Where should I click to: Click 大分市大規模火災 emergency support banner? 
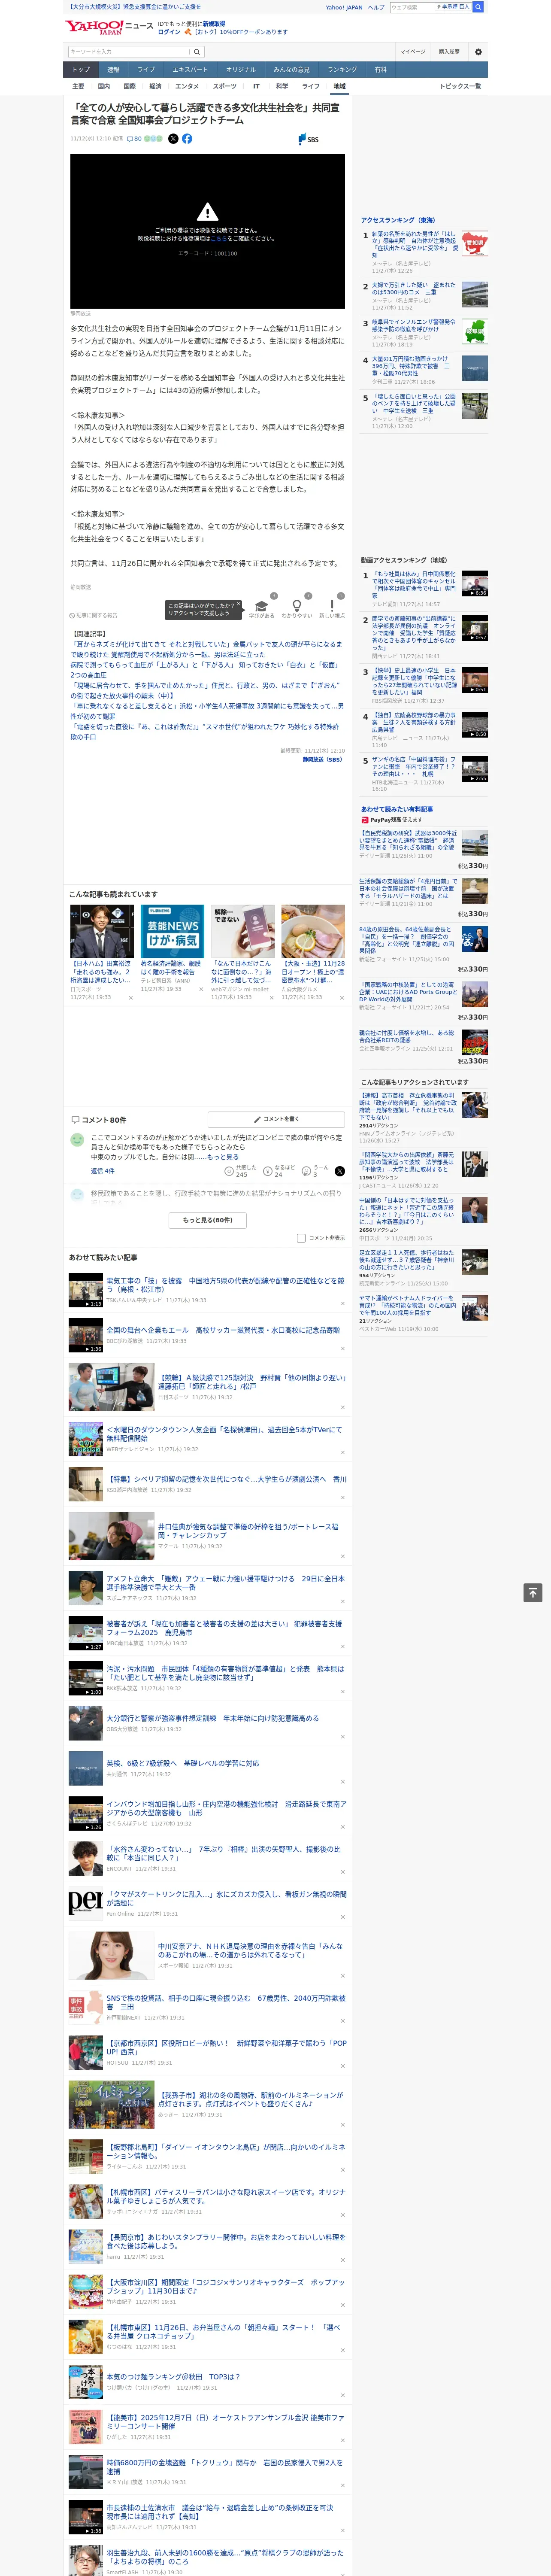(x=134, y=7)
